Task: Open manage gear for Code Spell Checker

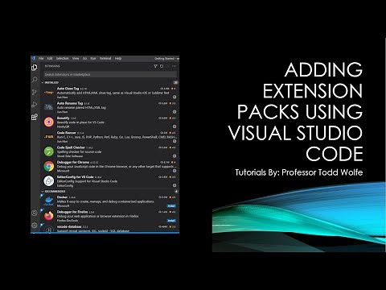Action: [175, 156]
